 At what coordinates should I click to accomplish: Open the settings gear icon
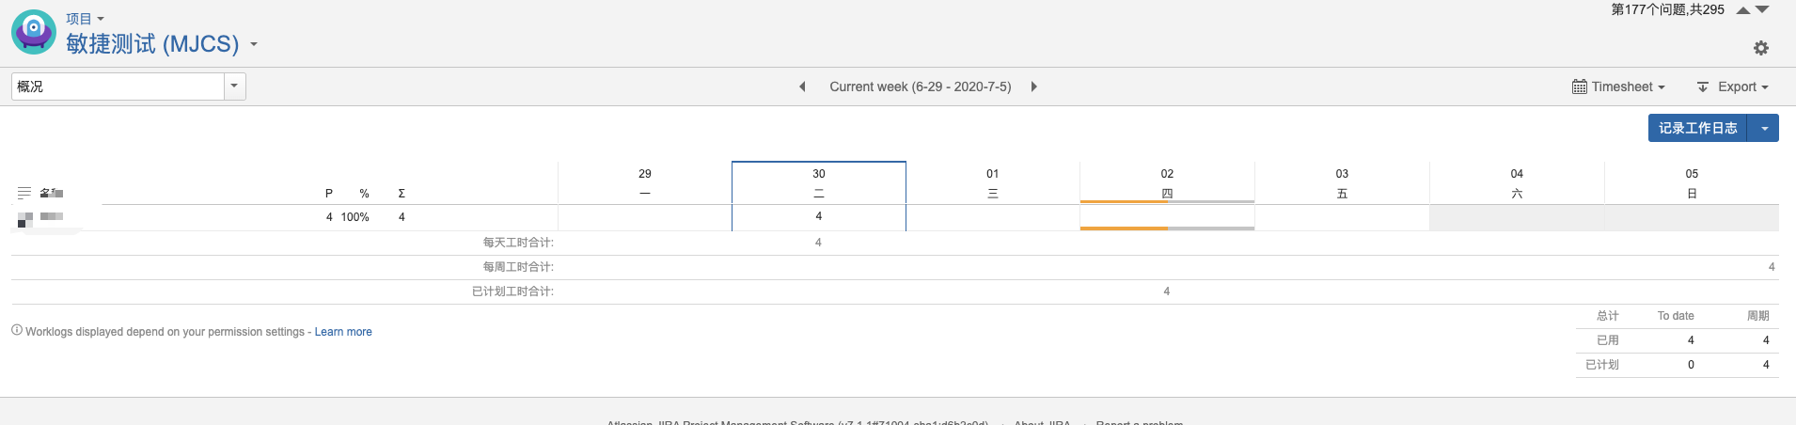point(1761,48)
